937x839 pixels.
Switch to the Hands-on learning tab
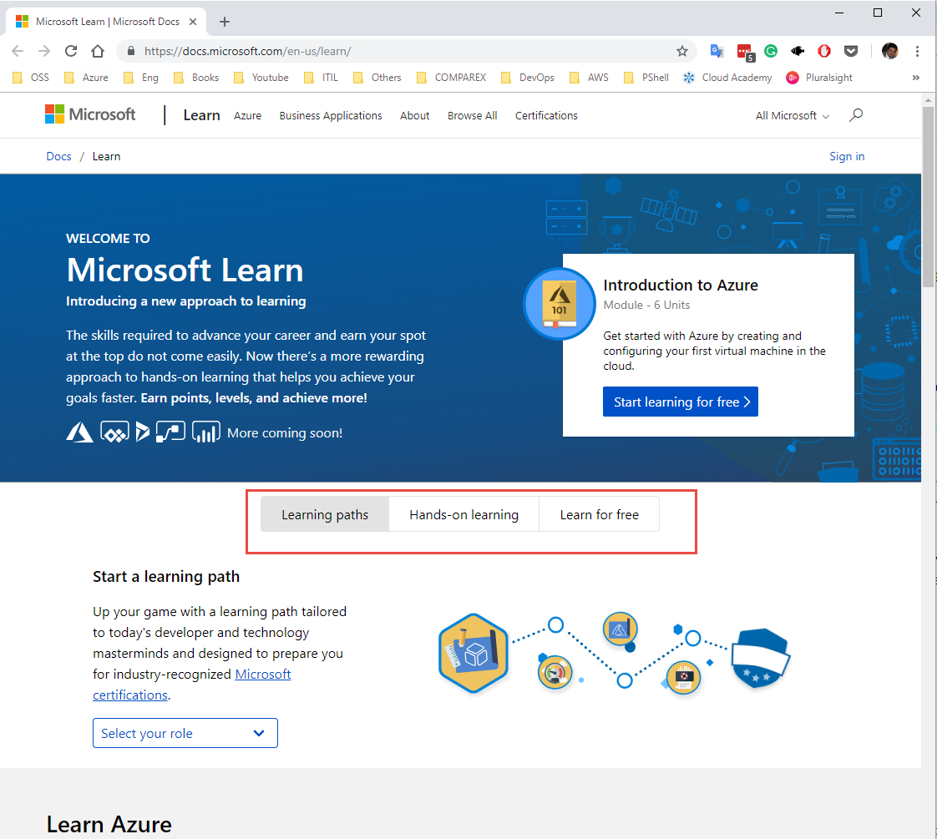click(x=463, y=514)
